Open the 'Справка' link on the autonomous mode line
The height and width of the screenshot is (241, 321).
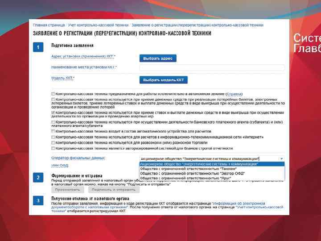(x=234, y=94)
